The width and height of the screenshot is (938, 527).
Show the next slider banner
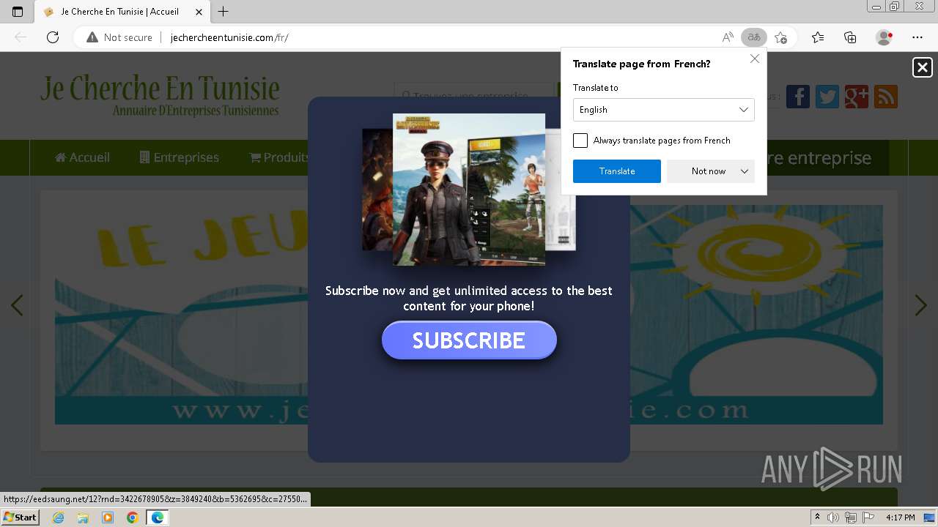pyautogui.click(x=921, y=305)
